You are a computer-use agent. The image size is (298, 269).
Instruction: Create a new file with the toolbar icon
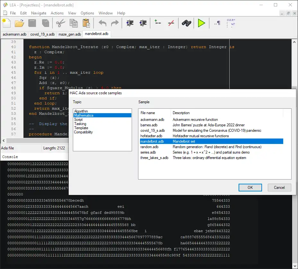7,23
